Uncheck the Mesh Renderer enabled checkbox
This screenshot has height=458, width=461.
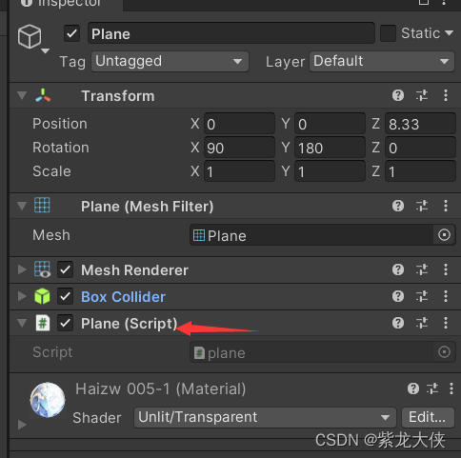[x=65, y=270]
